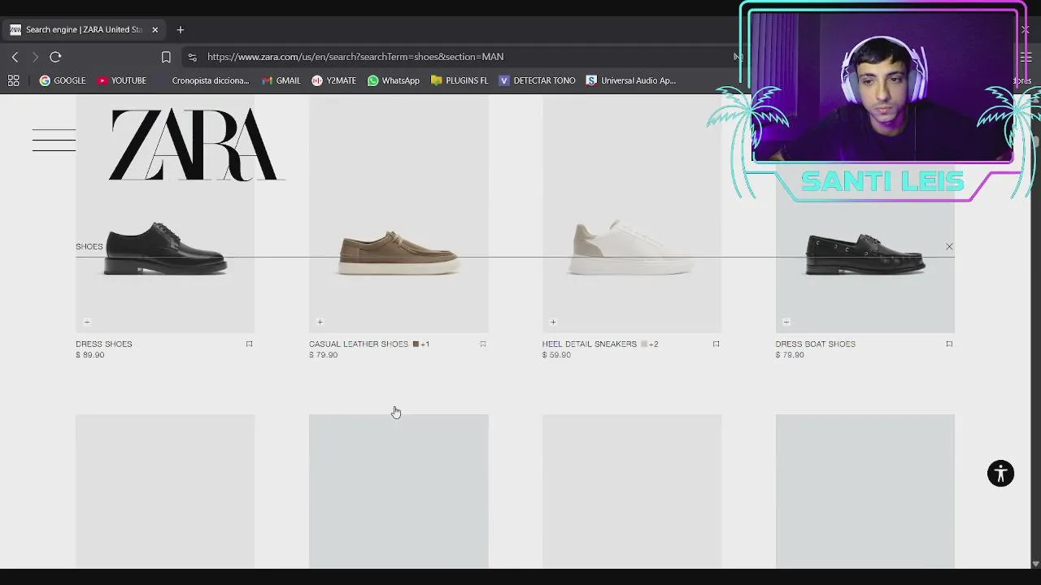Viewport: 1041px width, 585px height.
Task: Open the WhatsApp bookmark
Action: 393,80
